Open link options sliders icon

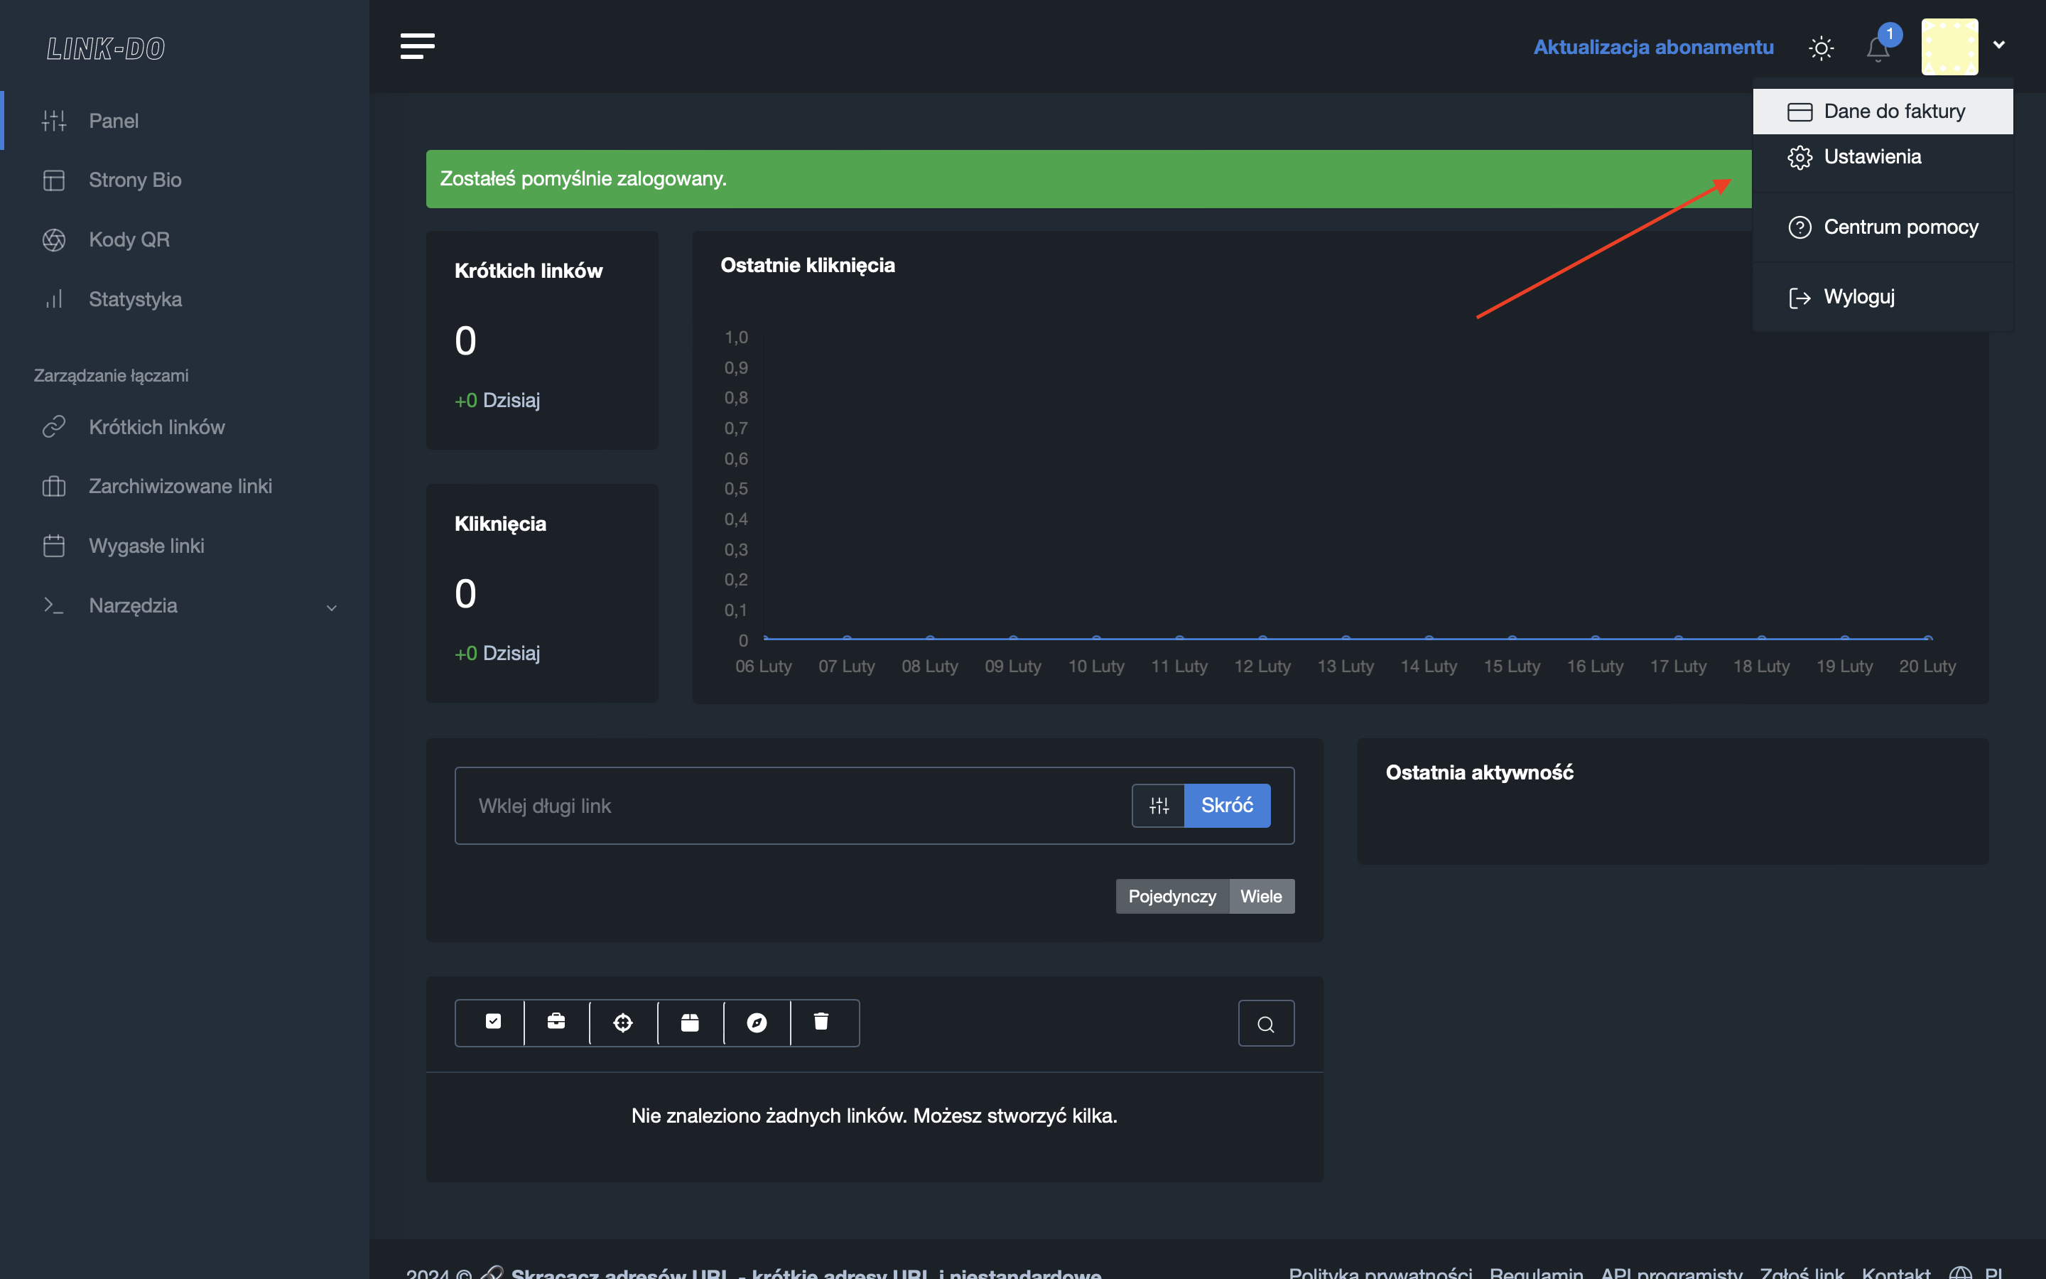coord(1158,805)
